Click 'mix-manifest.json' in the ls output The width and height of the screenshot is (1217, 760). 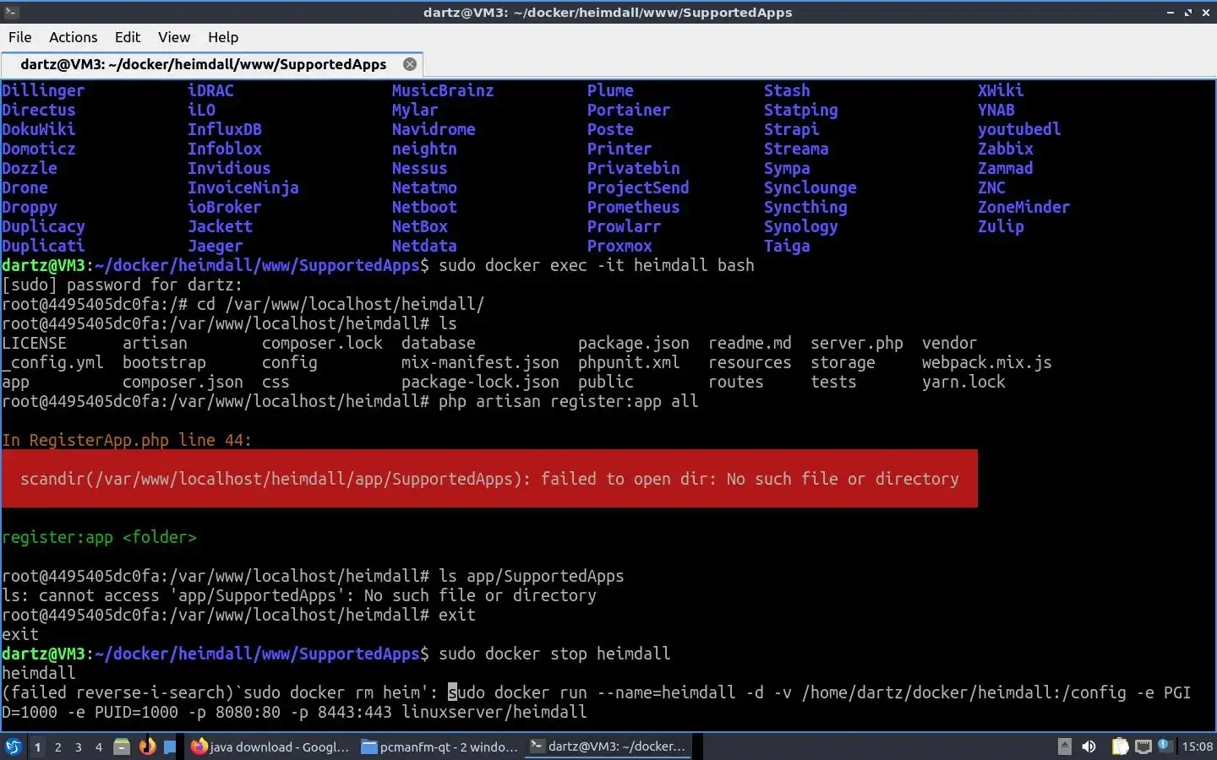coord(480,362)
